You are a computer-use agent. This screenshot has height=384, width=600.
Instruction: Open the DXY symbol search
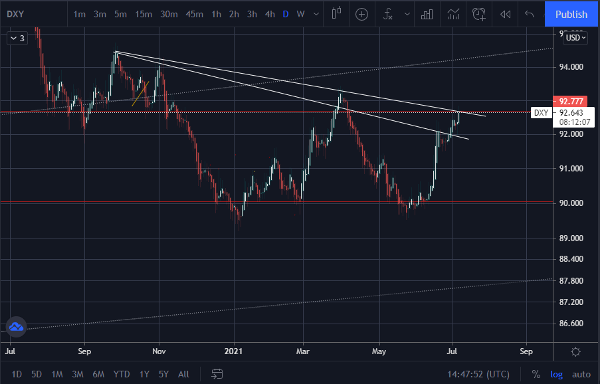(16, 14)
